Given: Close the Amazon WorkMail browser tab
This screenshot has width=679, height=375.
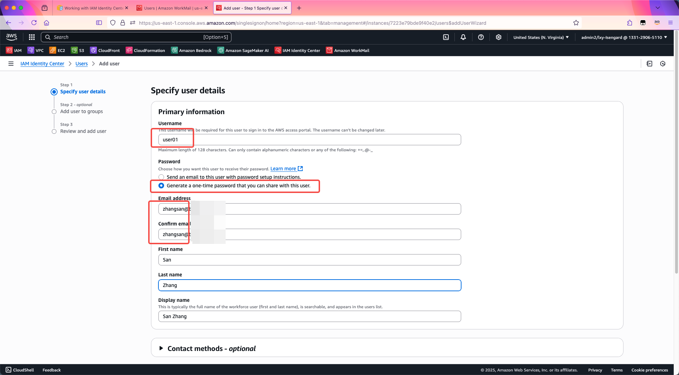Looking at the screenshot, I should 206,8.
